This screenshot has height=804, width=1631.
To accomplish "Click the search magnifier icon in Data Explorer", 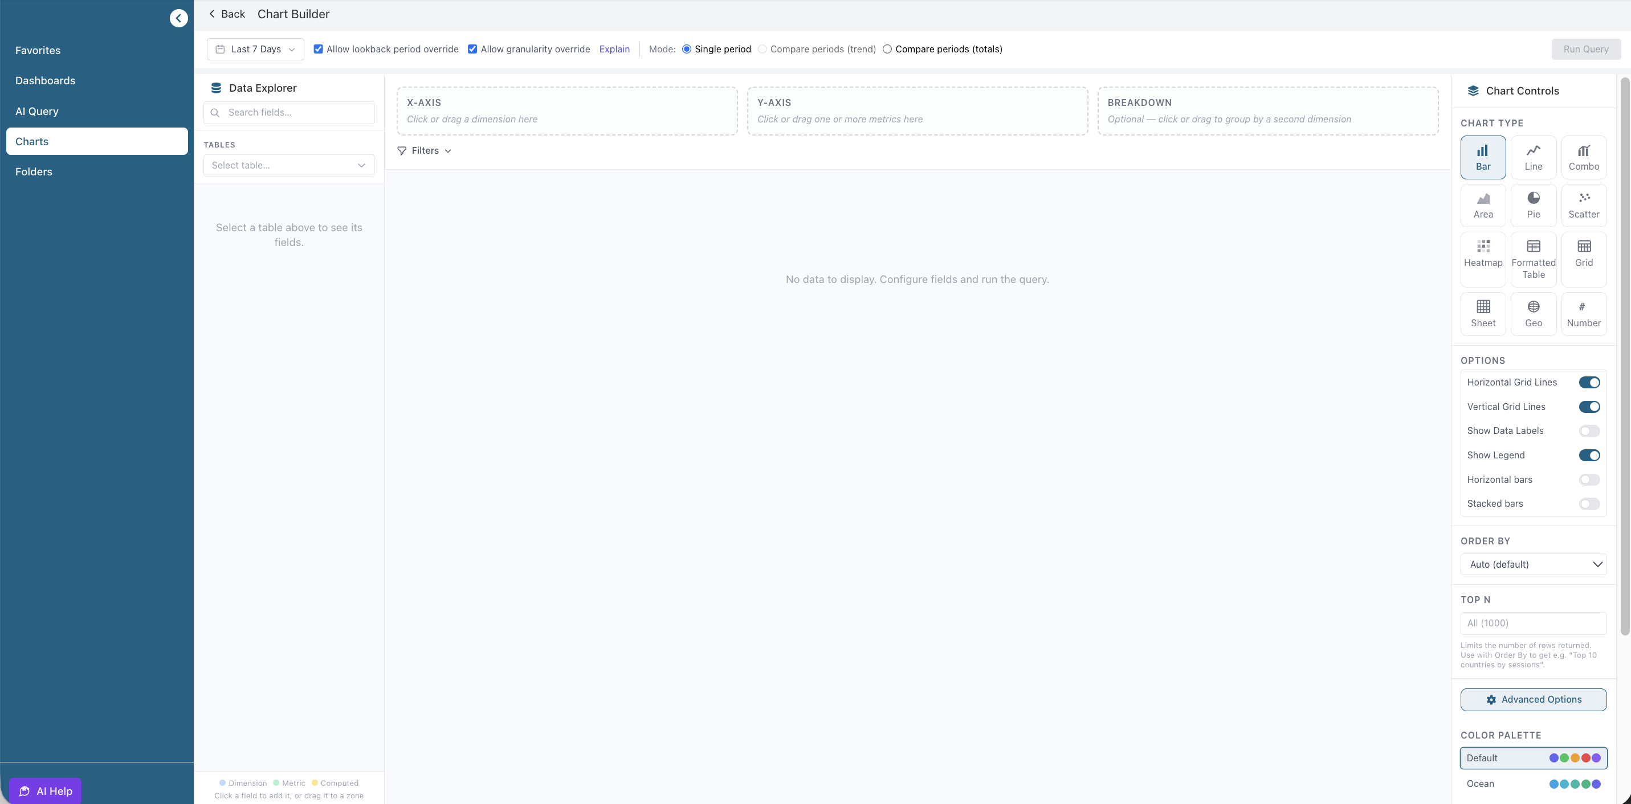I will coord(215,113).
